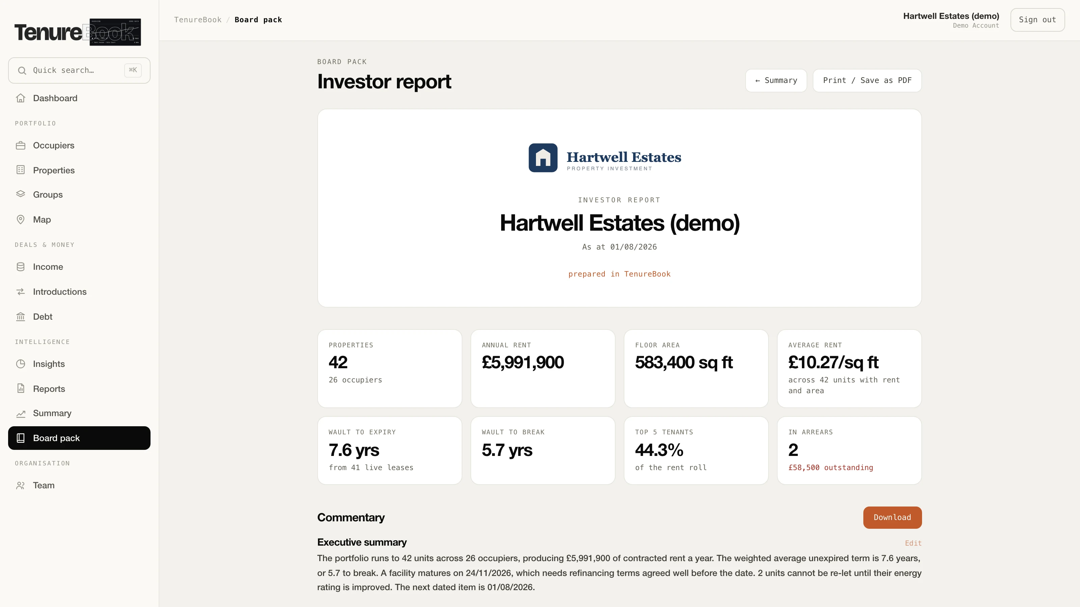Click the Dashboard home icon
Image resolution: width=1080 pixels, height=607 pixels.
(x=21, y=98)
